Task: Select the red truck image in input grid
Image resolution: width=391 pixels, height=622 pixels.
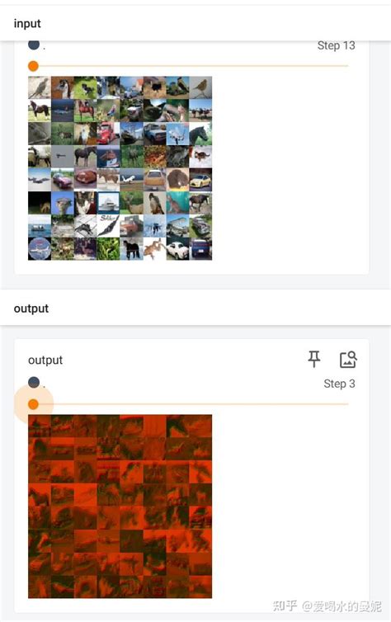Action: pos(108,134)
